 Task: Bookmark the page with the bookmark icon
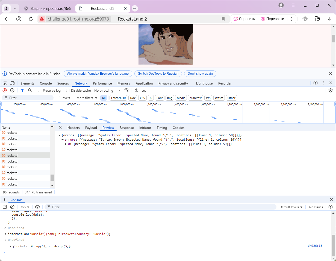pyautogui.click(x=223, y=19)
